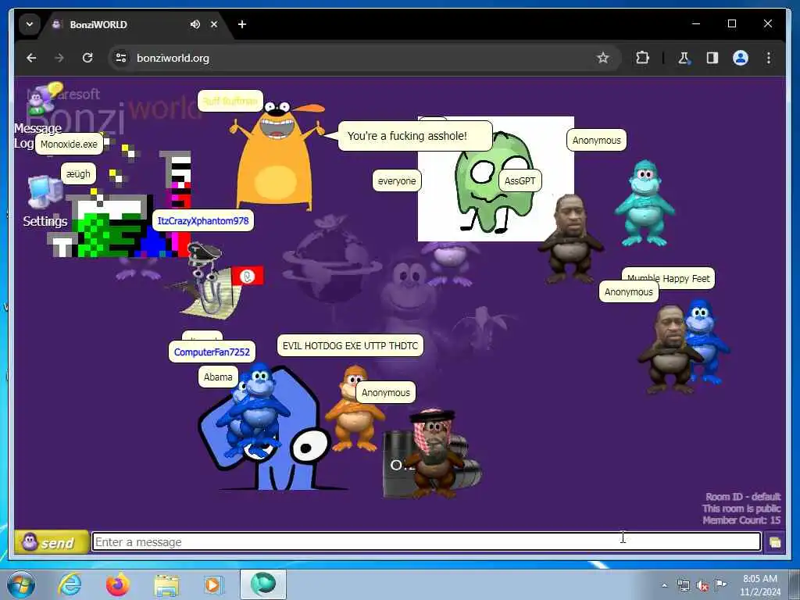This screenshot has height=600, width=800.
Task: Open the browser profile avatar
Action: 741,58
